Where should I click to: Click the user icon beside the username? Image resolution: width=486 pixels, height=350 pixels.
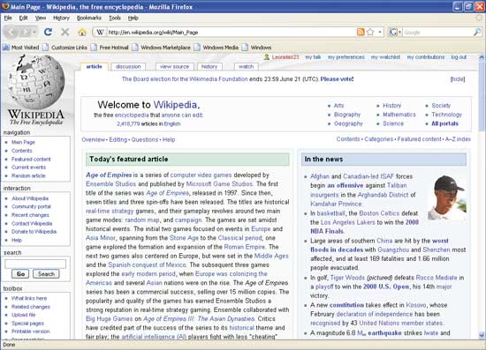pos(267,57)
